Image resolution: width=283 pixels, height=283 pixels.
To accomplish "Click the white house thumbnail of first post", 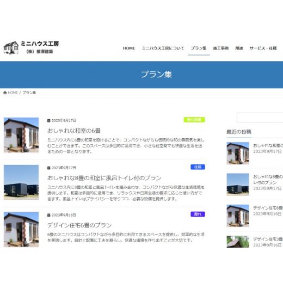I will tap(21, 135).
